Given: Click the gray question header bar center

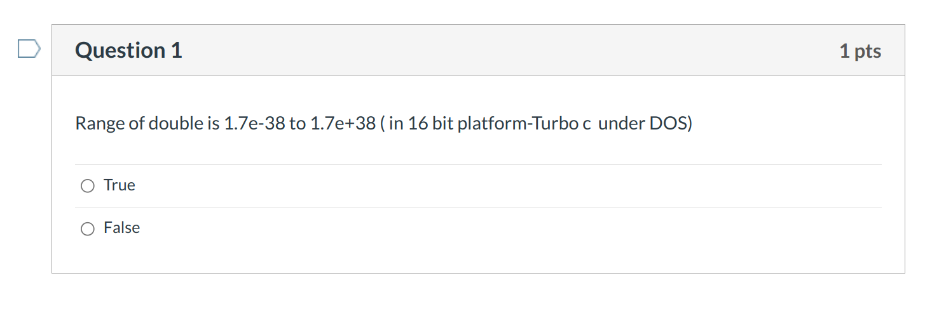Looking at the screenshot, I should [478, 51].
